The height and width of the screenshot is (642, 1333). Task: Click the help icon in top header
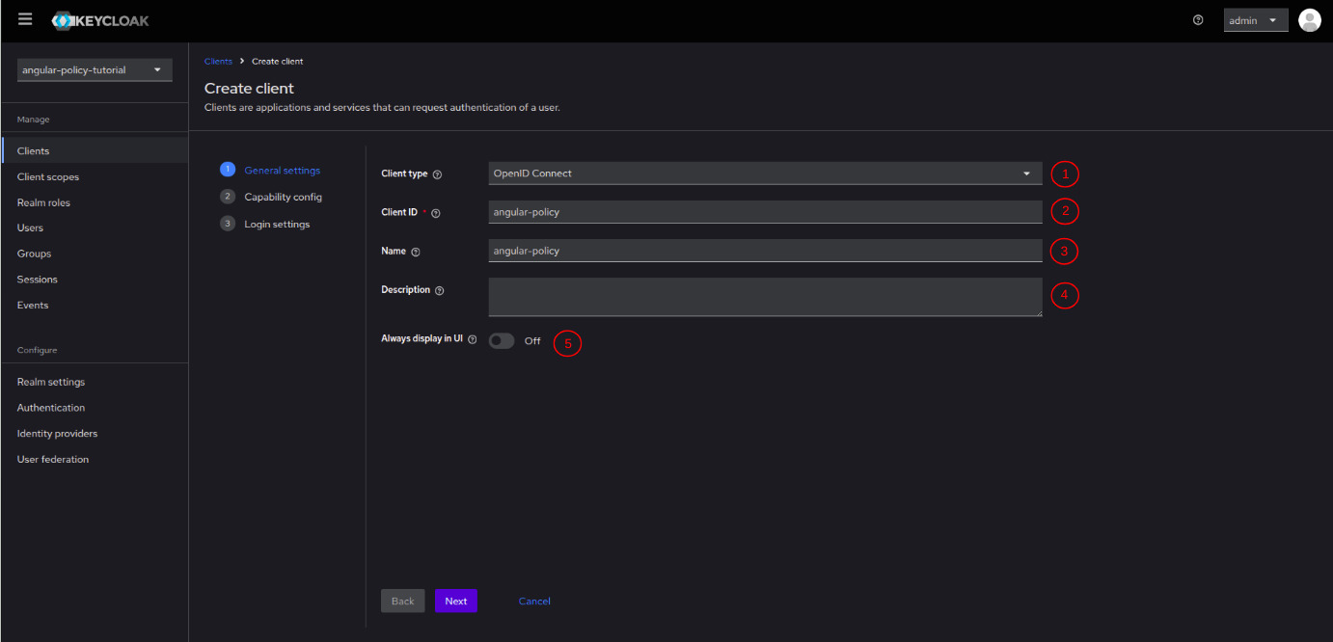[1198, 20]
